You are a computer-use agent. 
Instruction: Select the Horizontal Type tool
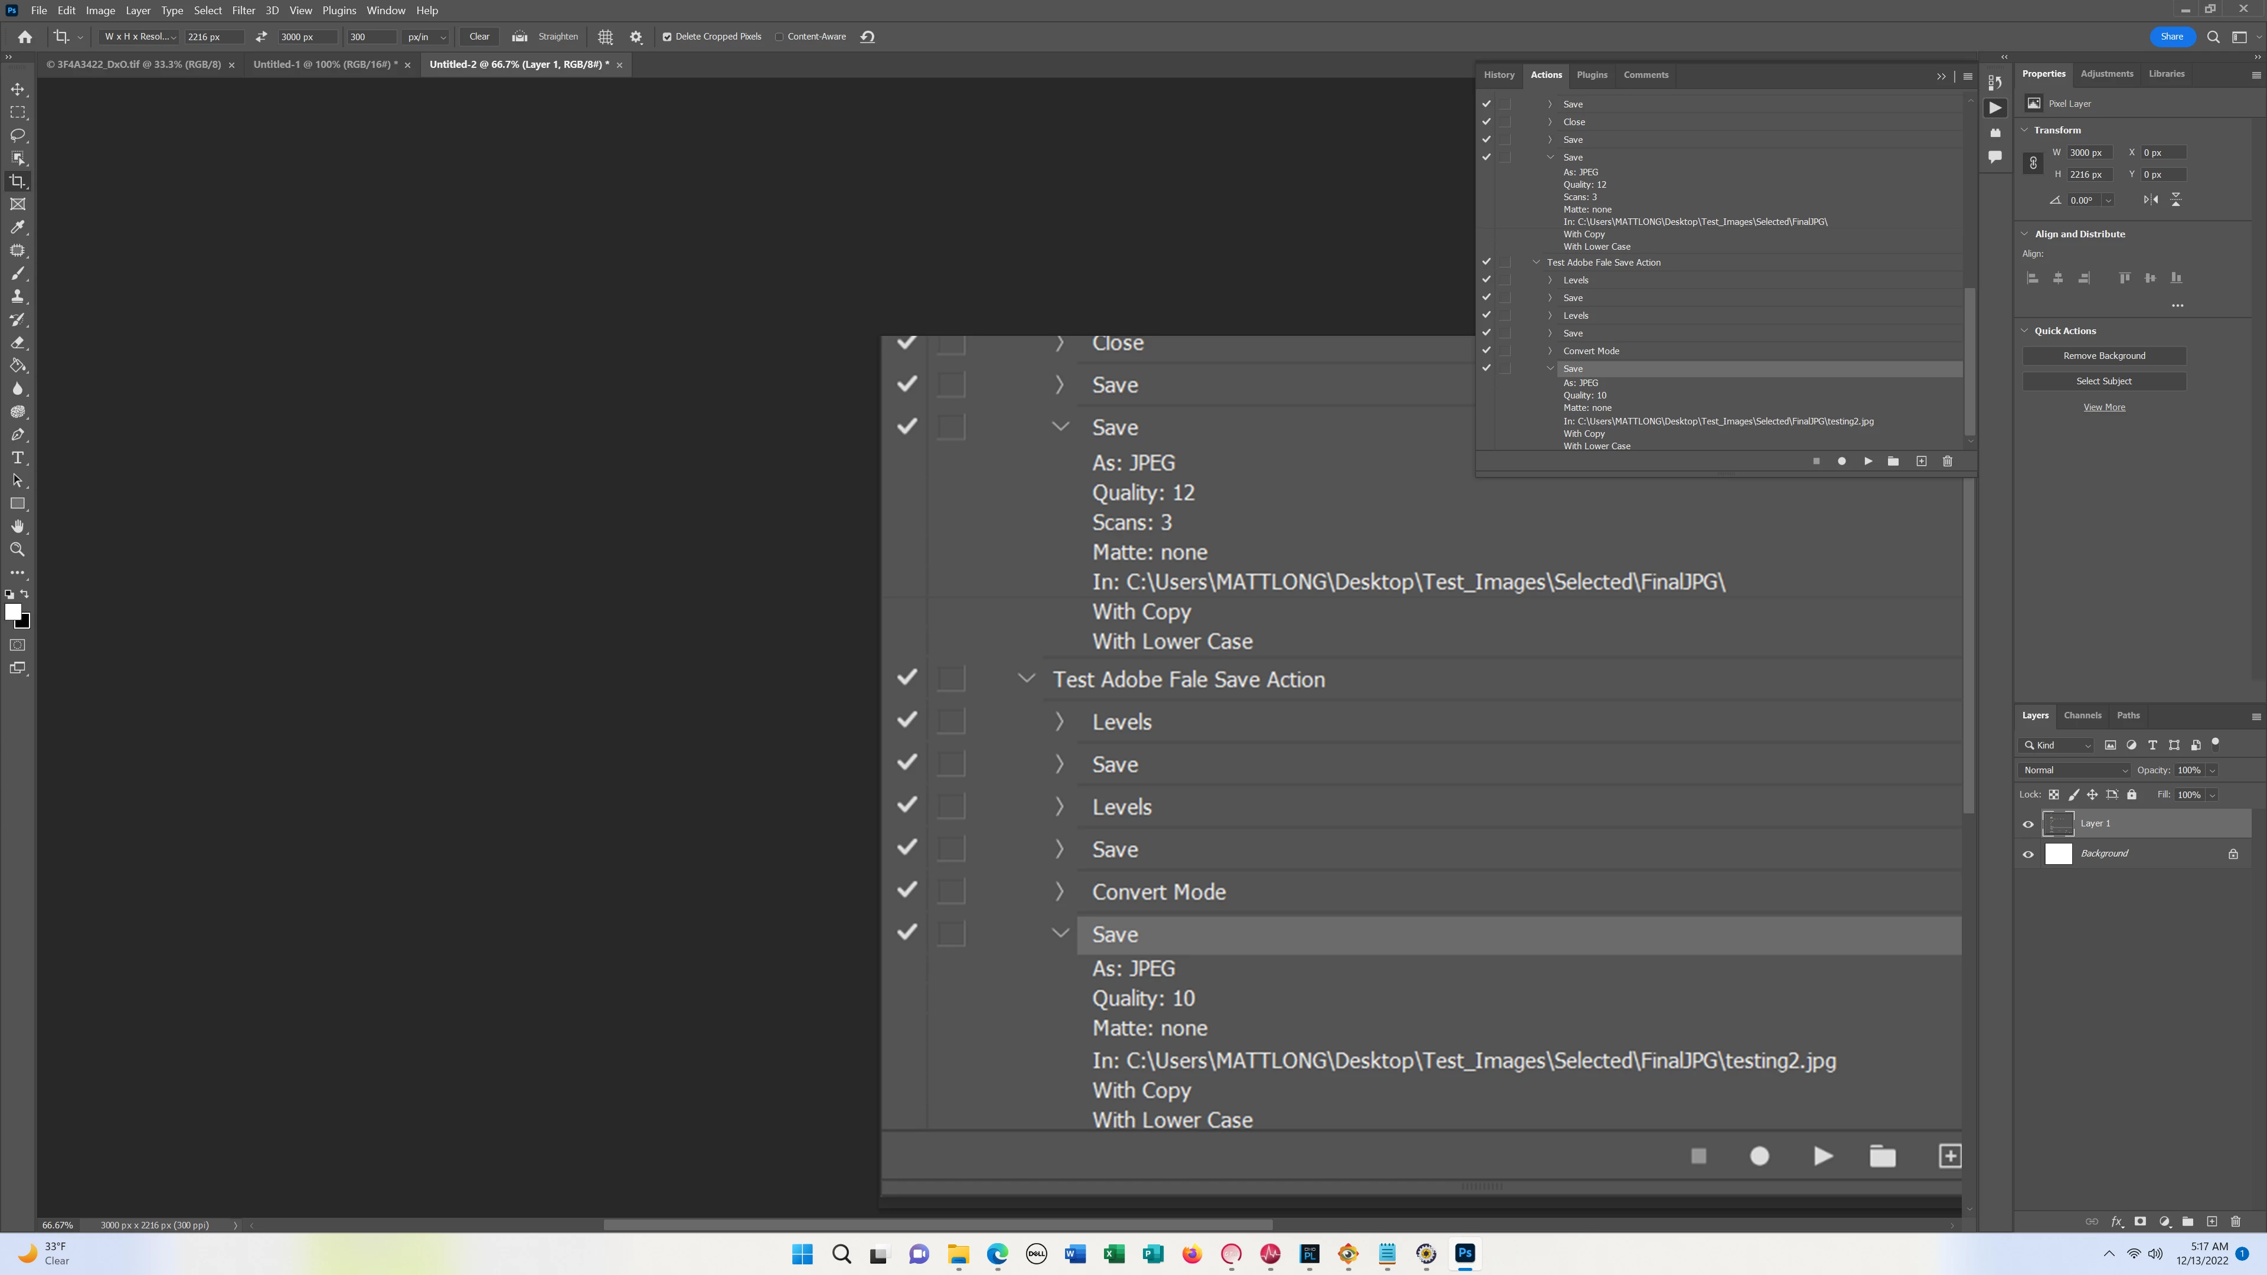(x=18, y=457)
